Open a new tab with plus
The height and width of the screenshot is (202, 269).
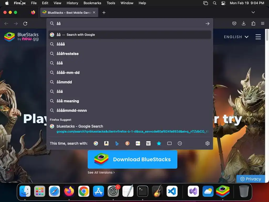click(104, 13)
